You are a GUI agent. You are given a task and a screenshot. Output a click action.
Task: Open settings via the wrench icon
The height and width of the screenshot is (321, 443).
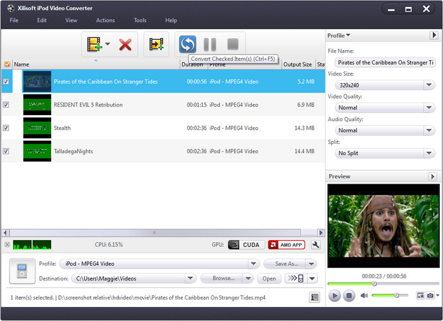tap(316, 244)
